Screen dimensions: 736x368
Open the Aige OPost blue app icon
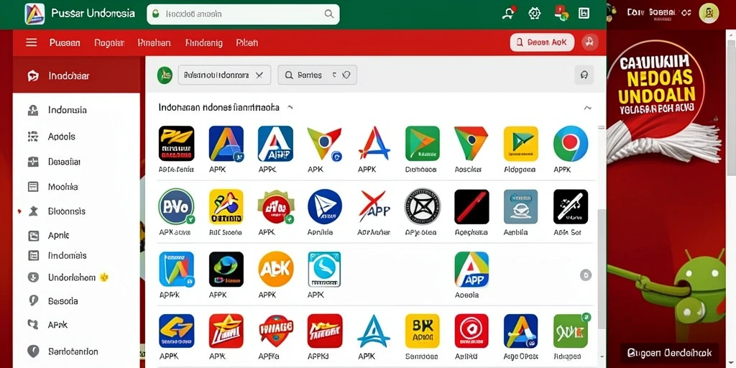(520, 331)
